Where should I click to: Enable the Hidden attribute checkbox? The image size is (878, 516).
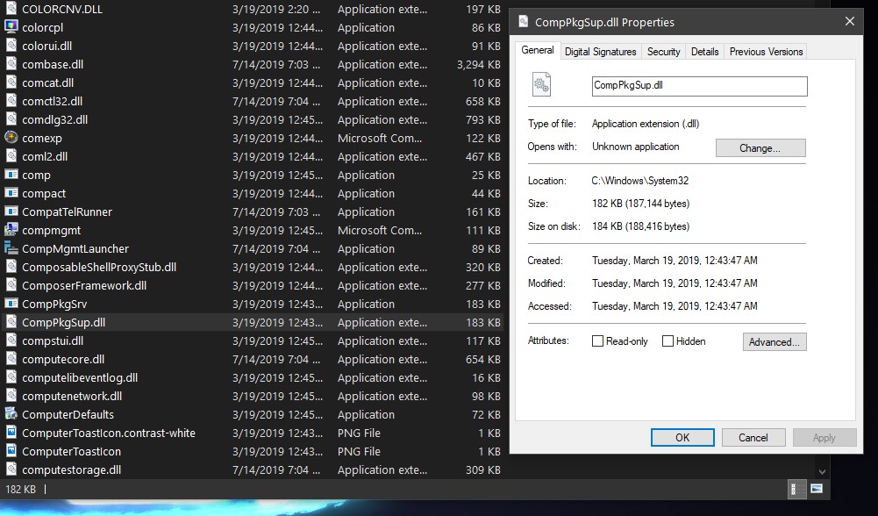667,341
